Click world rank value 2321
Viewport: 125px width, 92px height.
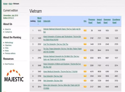point(40,50)
